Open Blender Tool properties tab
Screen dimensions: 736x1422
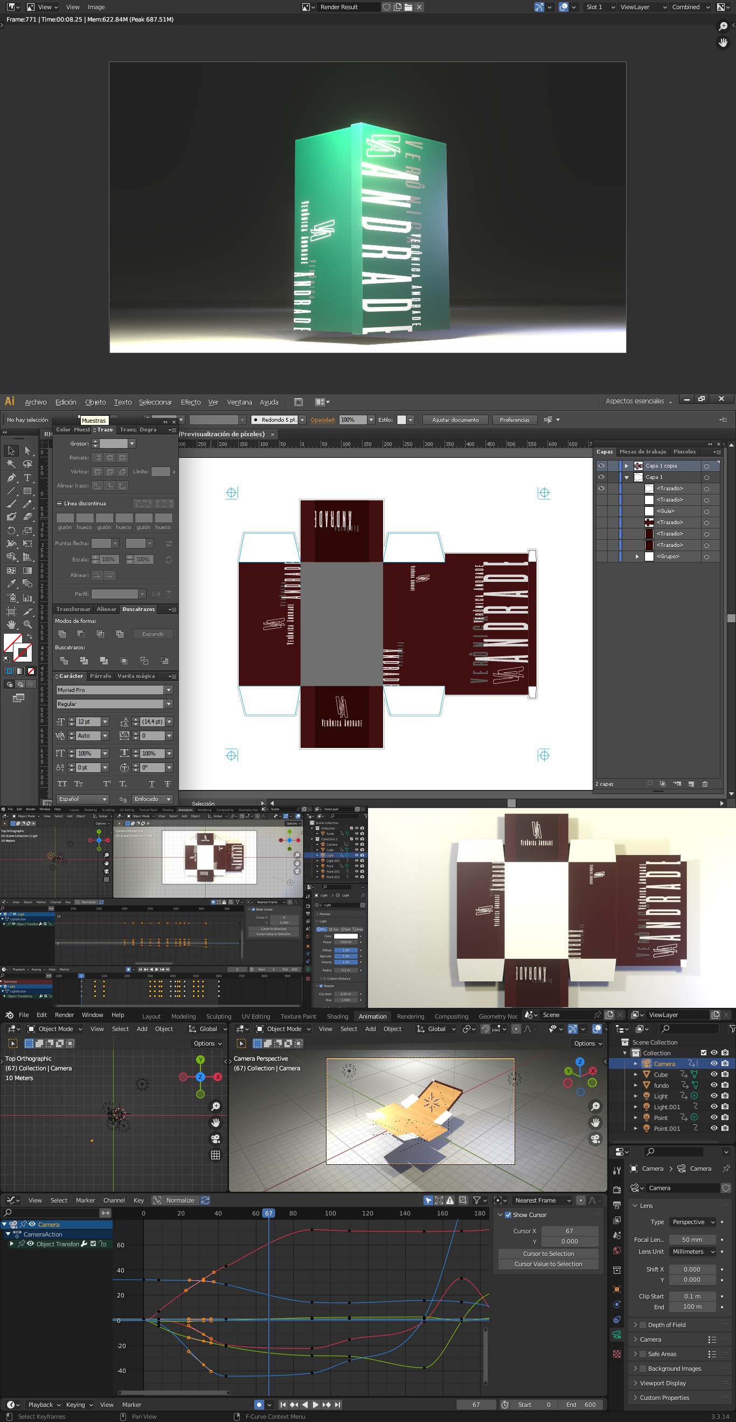click(x=617, y=1170)
